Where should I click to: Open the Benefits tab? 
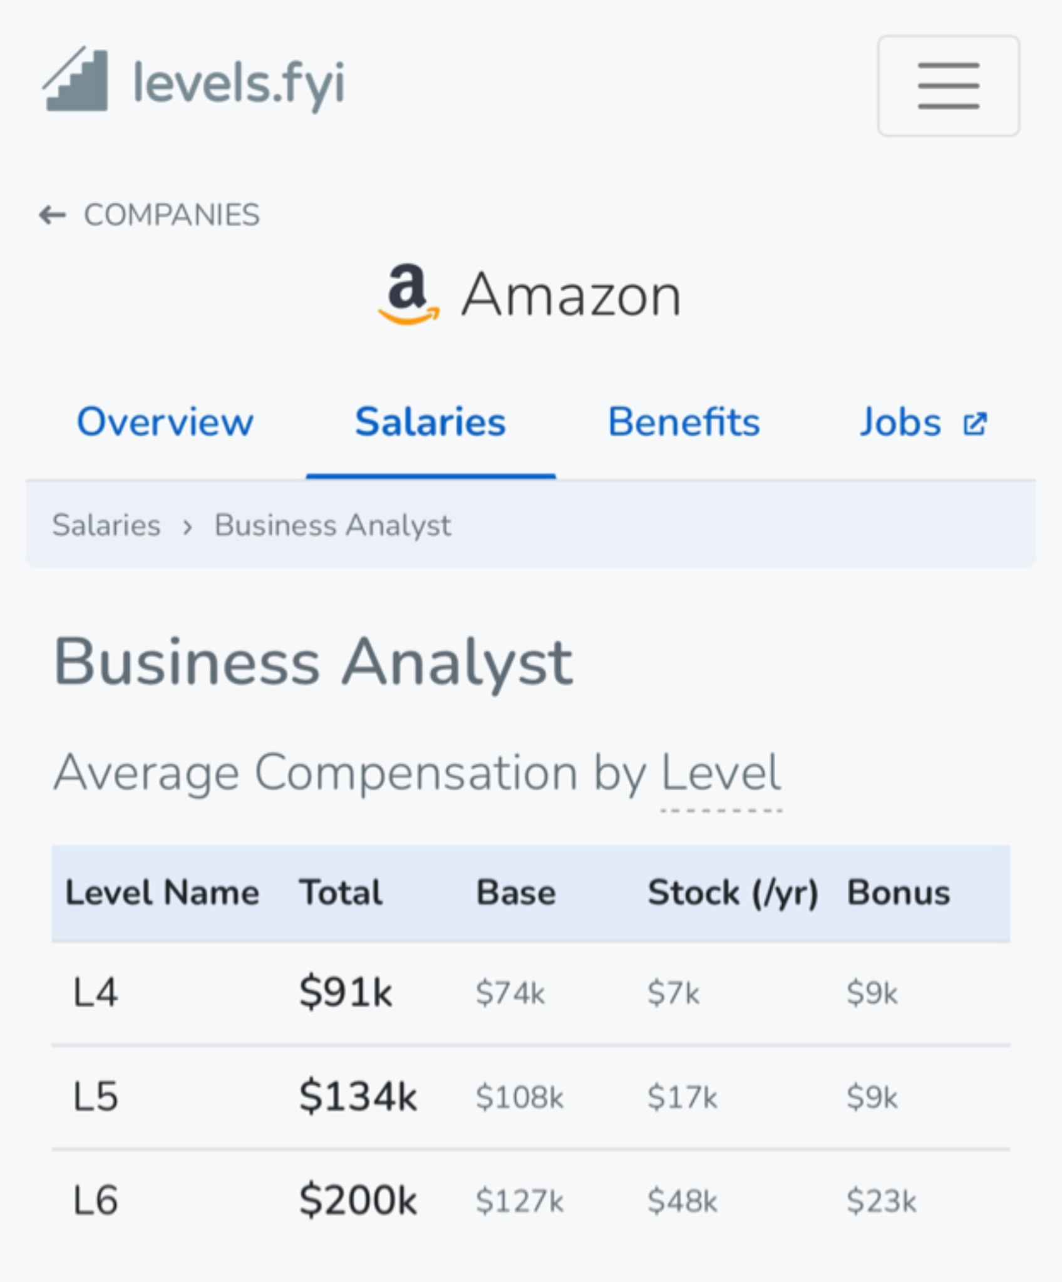684,422
